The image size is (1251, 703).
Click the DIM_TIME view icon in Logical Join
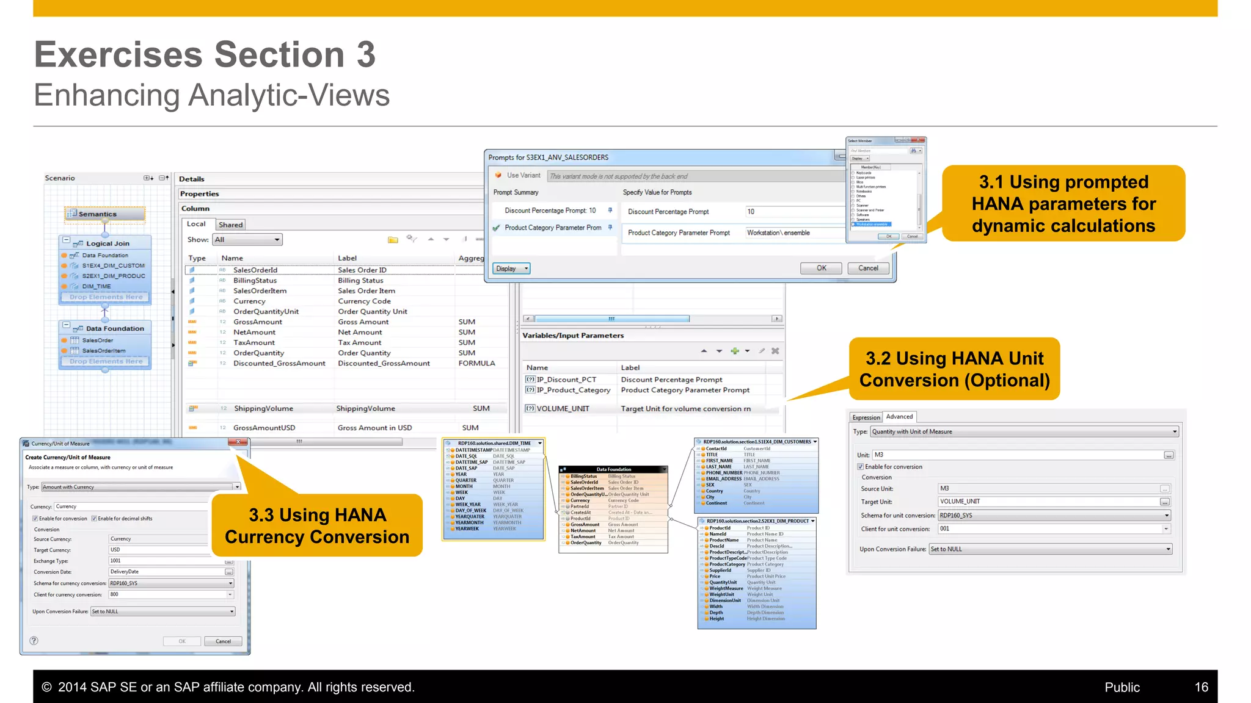(x=75, y=286)
